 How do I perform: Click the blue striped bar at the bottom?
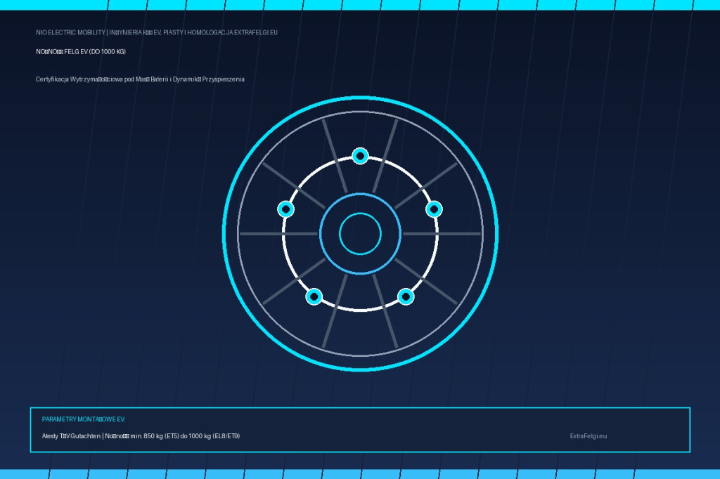360,474
